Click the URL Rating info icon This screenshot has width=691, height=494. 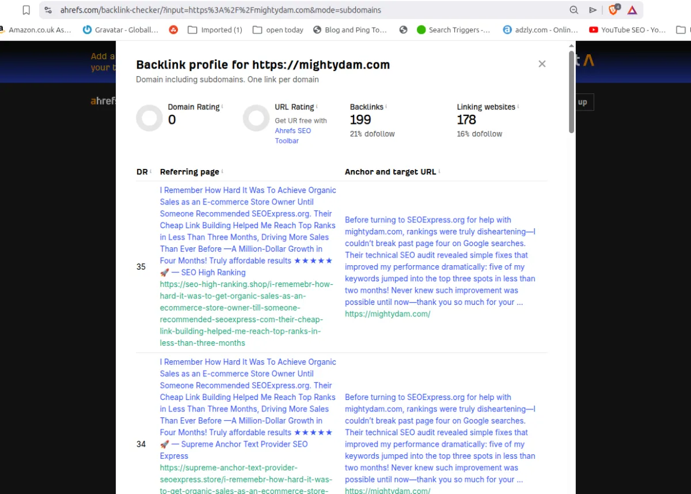point(317,107)
